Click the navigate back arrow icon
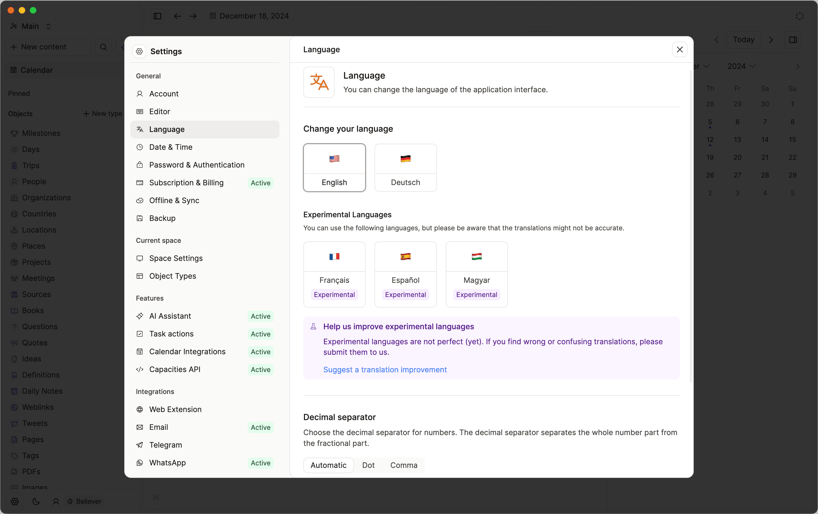 177,16
